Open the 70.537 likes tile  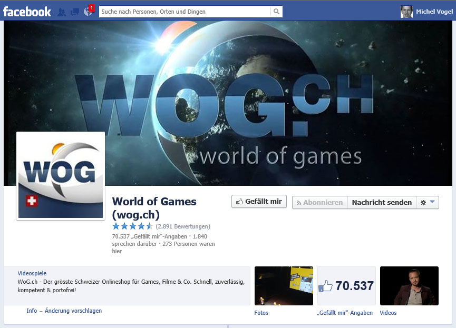click(x=347, y=286)
